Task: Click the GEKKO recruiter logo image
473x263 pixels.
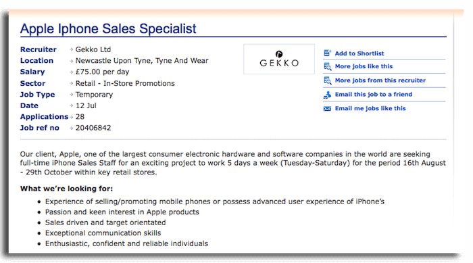Action: pyautogui.click(x=279, y=59)
